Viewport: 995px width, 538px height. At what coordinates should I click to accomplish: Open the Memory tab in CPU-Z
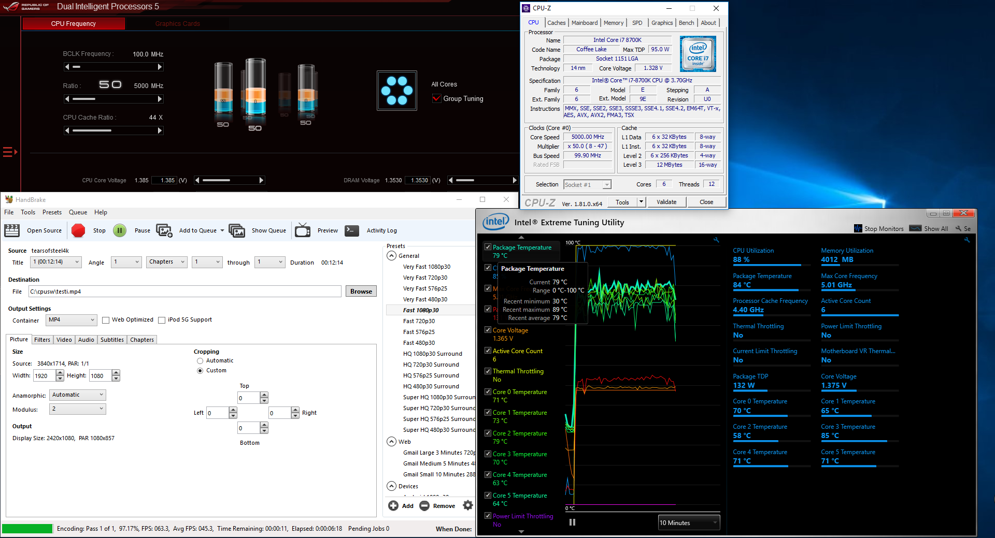(614, 23)
